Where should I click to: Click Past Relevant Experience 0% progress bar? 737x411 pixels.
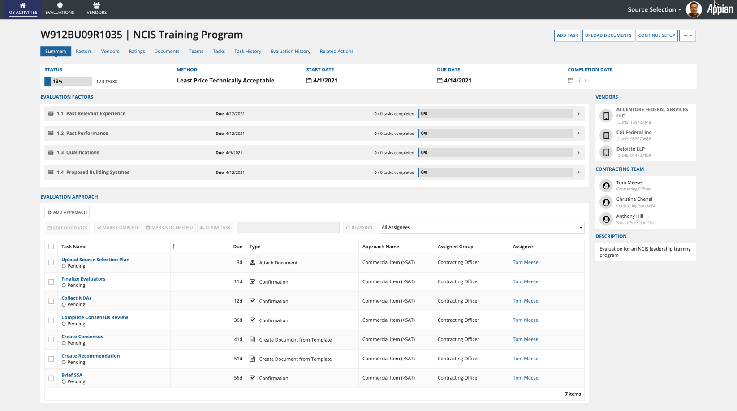496,114
